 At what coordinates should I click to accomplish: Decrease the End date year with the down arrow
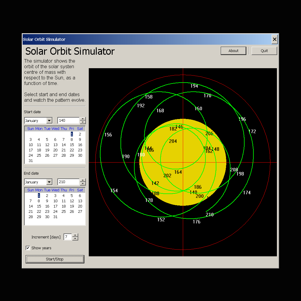pyautogui.click(x=83, y=183)
